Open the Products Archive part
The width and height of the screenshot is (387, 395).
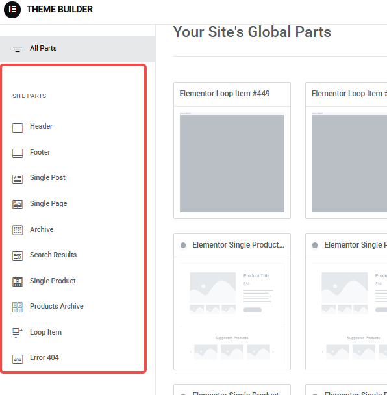pos(56,306)
